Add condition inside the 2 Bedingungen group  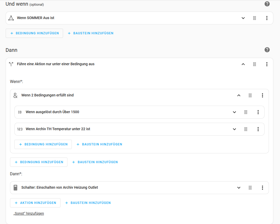tap(43, 144)
